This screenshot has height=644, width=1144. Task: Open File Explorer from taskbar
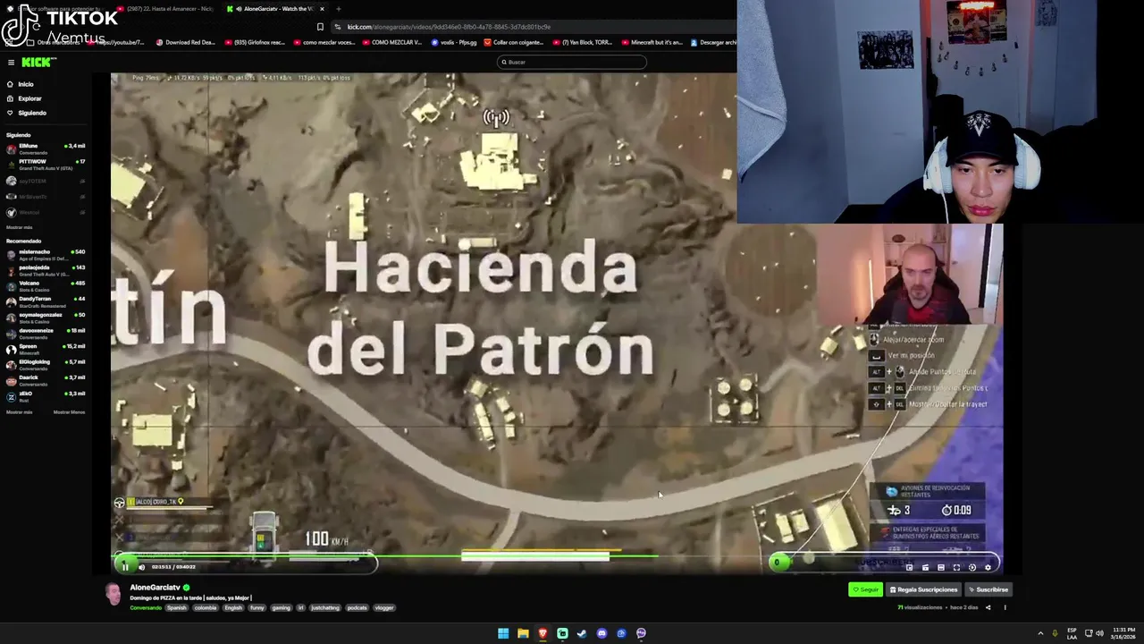(523, 633)
